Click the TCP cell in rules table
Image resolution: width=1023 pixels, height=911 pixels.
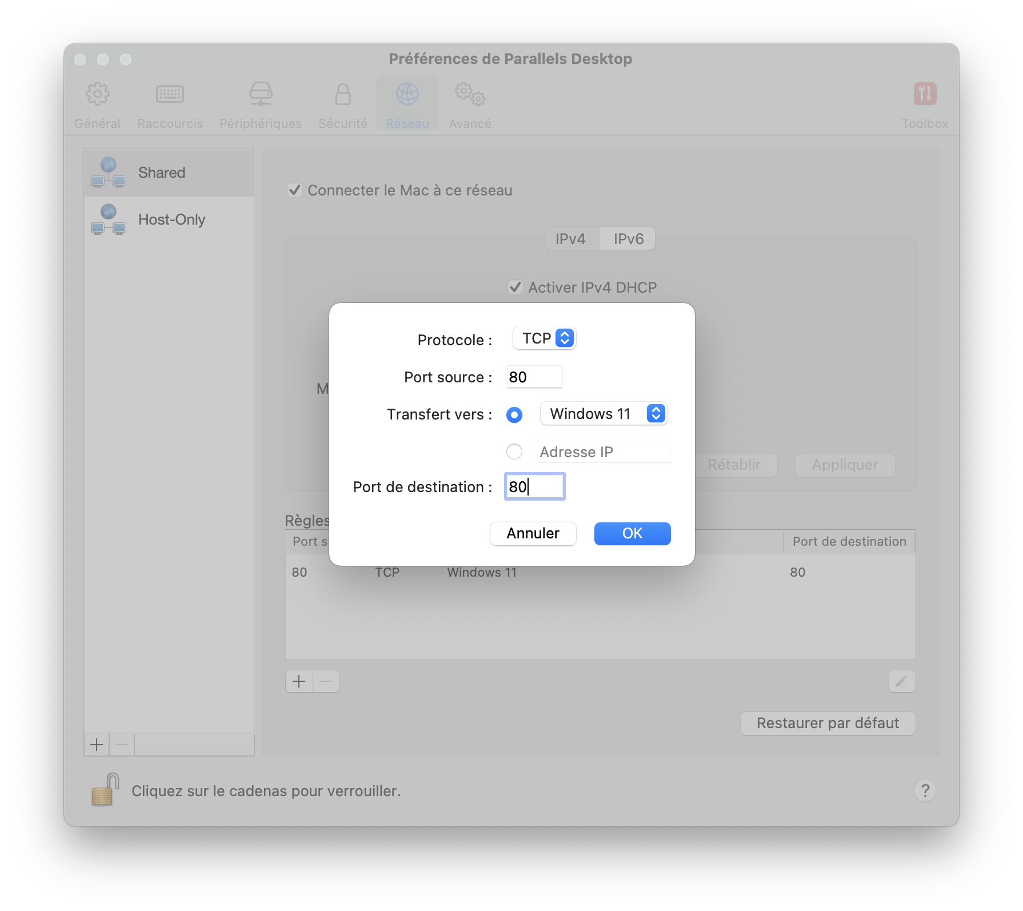pyautogui.click(x=387, y=572)
